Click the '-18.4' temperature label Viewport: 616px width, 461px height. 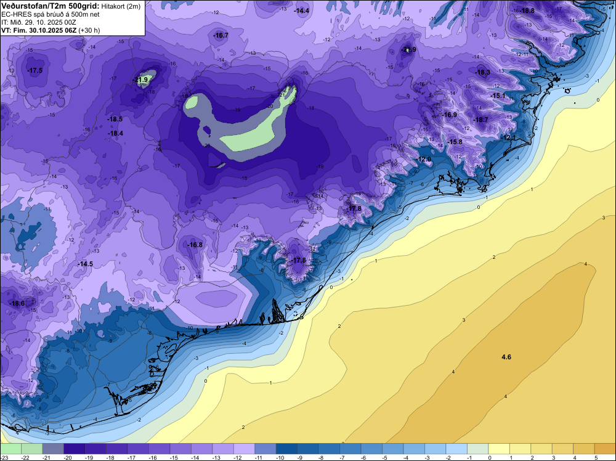pyautogui.click(x=116, y=133)
